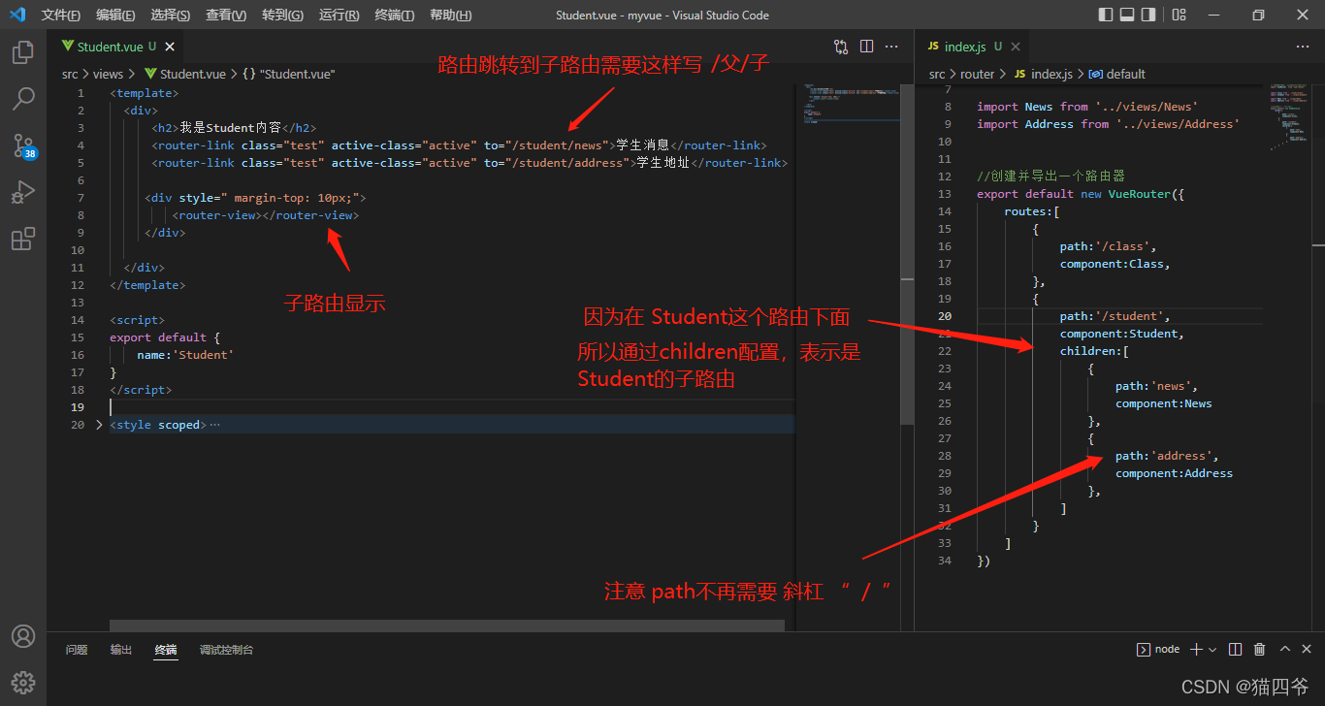Expand the folded style scoped block
This screenshot has width=1325, height=706.
tap(99, 425)
